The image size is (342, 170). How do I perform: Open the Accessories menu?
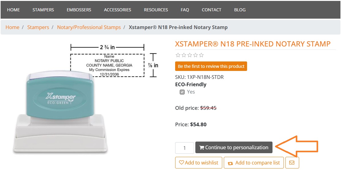tap(118, 10)
